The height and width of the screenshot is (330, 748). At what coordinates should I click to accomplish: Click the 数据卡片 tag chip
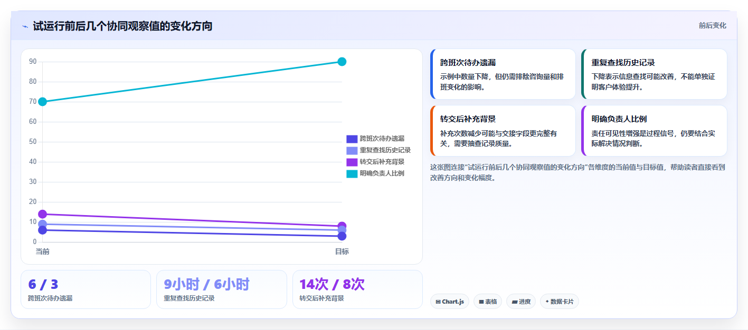[x=559, y=302]
